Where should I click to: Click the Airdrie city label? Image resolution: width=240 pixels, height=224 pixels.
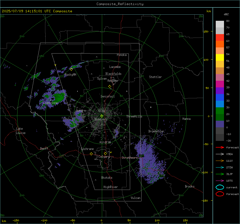(105, 142)
